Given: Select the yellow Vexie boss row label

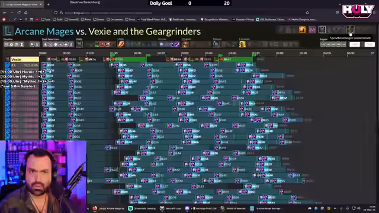Looking at the screenshot, I should [24, 59].
